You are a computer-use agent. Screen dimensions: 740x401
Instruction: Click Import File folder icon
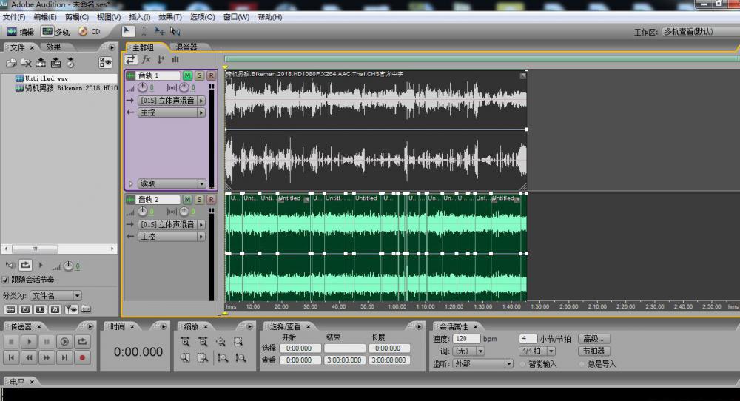[11, 63]
